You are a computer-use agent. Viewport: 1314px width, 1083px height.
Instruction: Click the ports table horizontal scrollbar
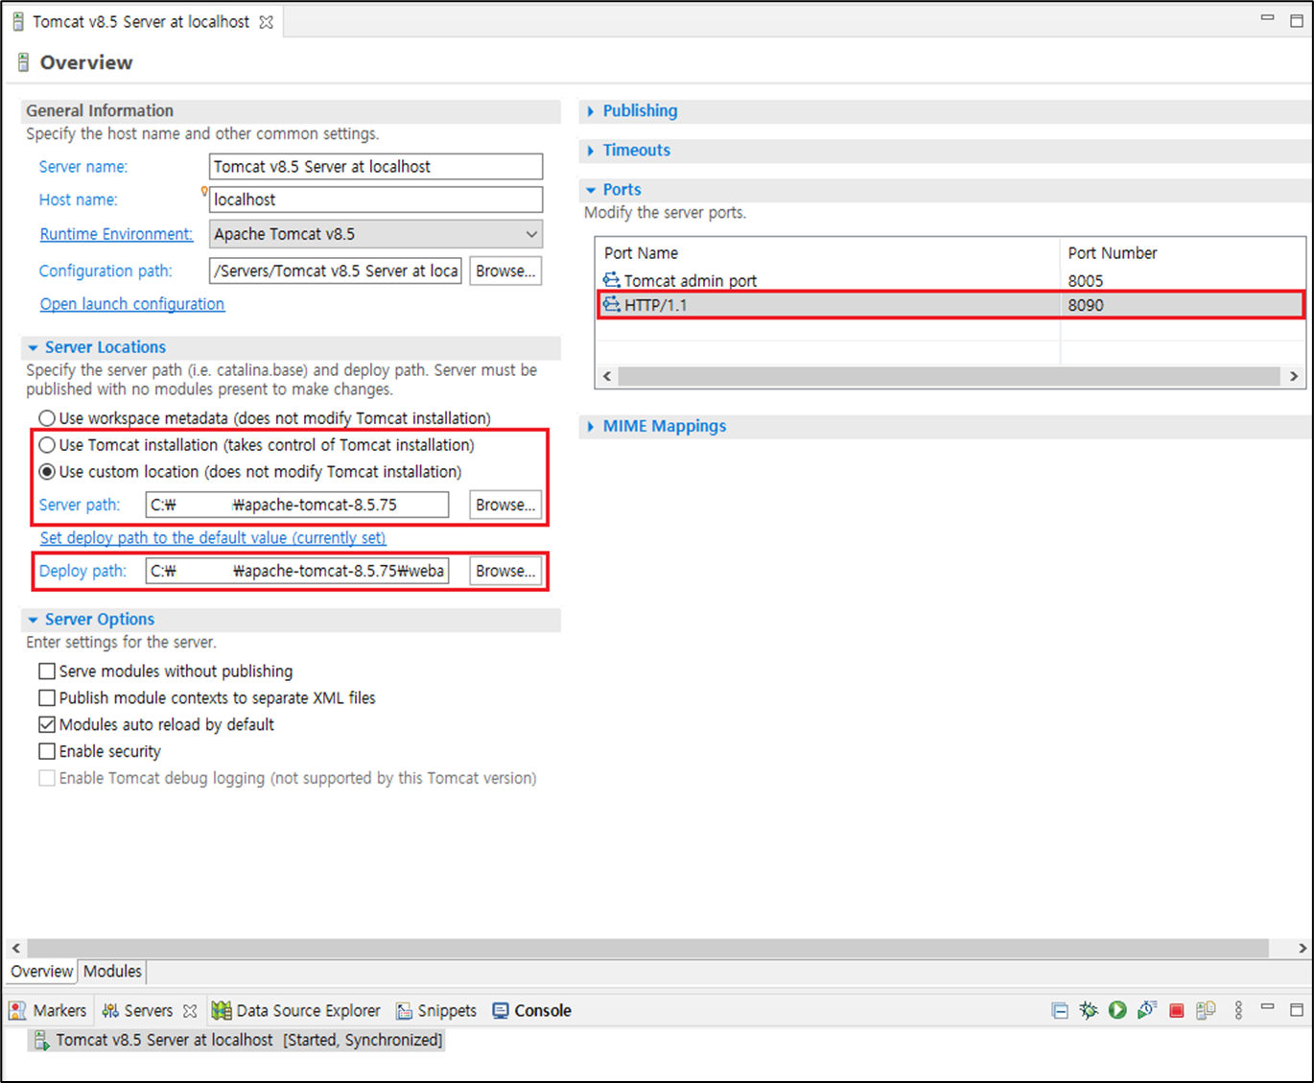coord(949,376)
